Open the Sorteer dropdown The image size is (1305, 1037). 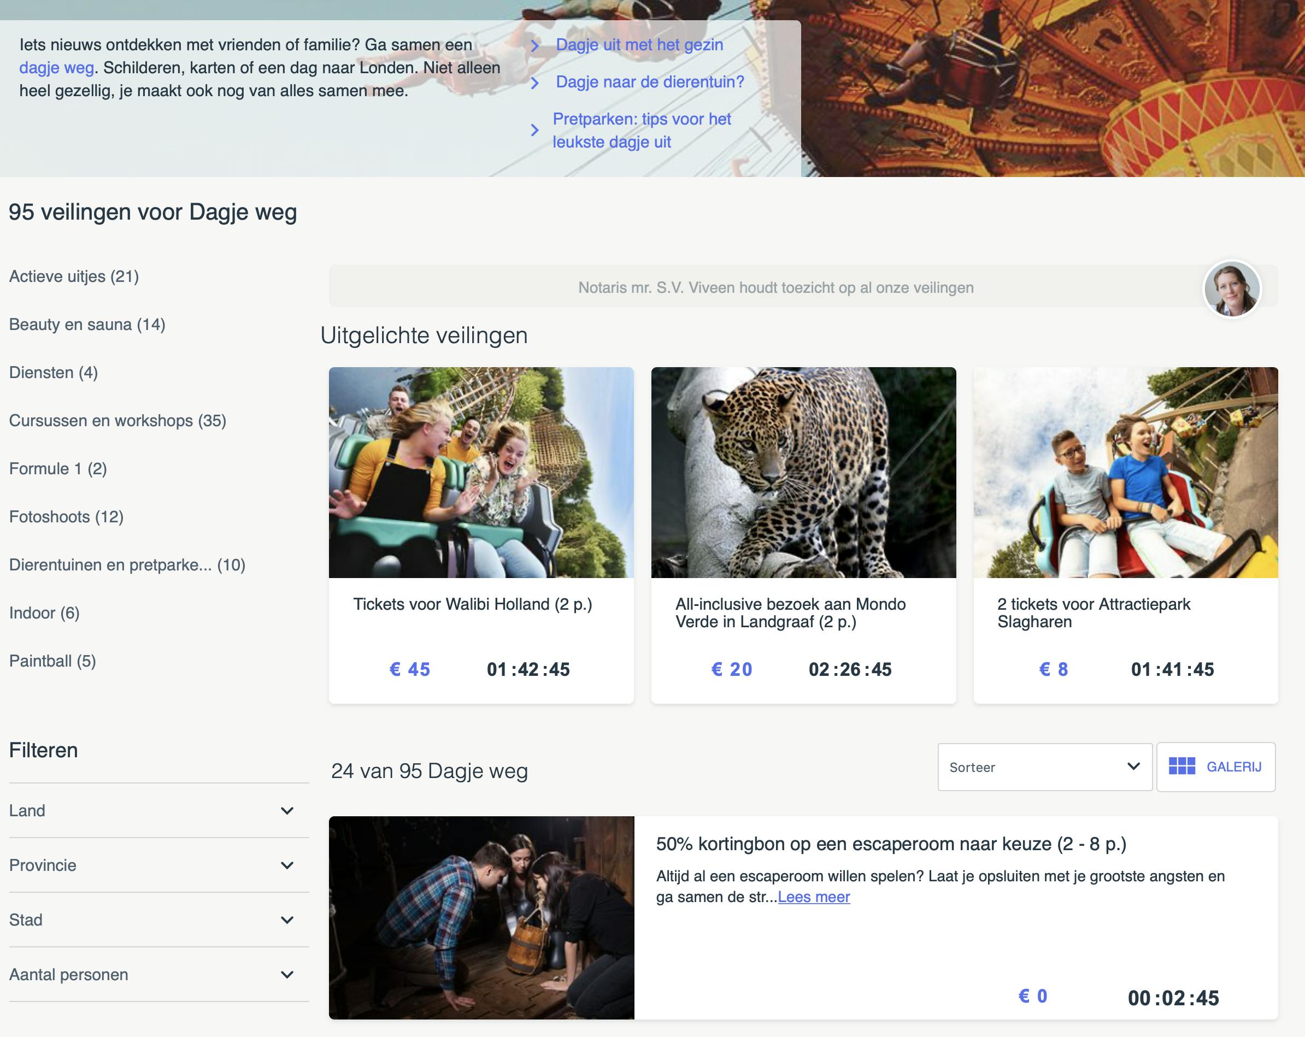pos(1044,767)
